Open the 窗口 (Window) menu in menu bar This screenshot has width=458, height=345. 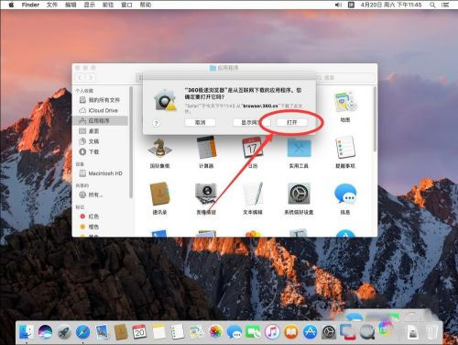(x=126, y=5)
